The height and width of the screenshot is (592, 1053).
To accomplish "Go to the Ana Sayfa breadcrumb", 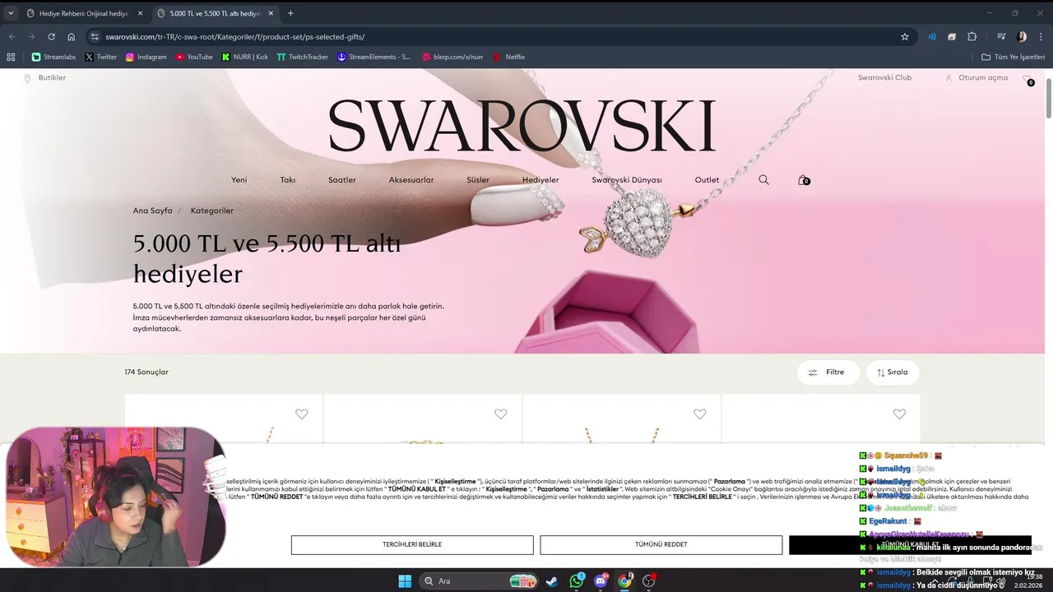I will tap(153, 210).
